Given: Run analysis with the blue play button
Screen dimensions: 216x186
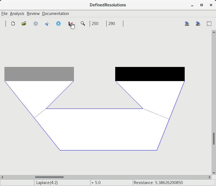Looking at the screenshot, I should tap(58, 24).
